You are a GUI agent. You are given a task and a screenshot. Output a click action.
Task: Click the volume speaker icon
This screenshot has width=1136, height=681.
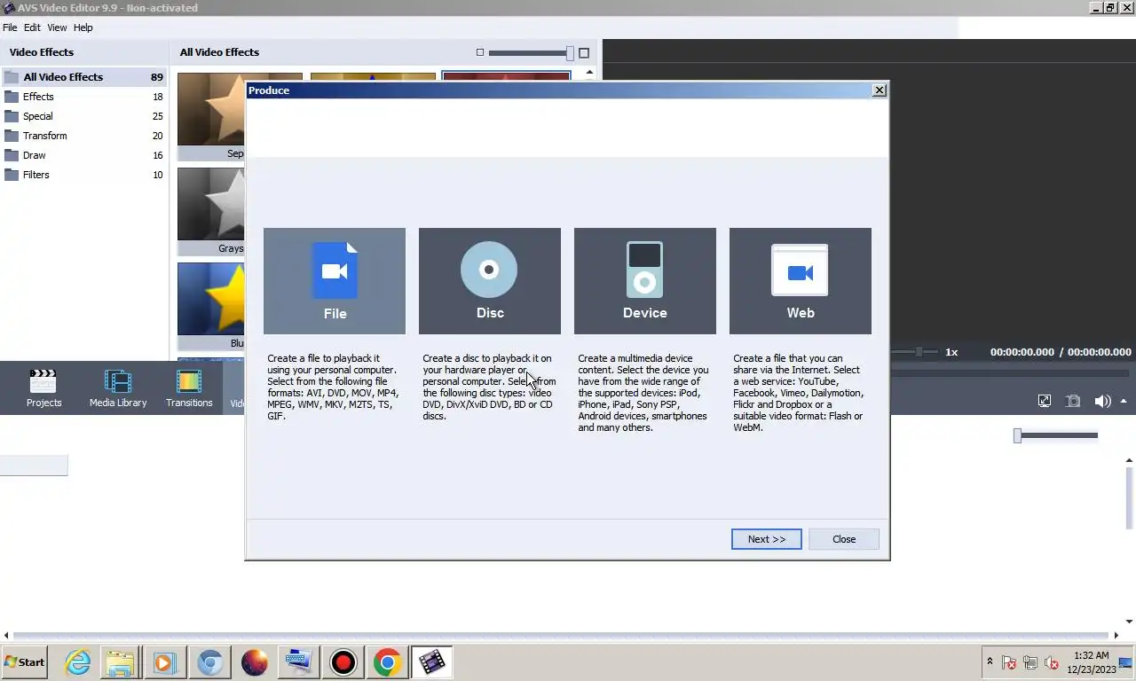click(1102, 401)
